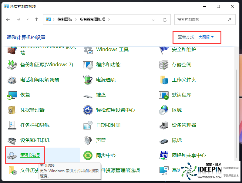Screen dimensions: 242x183
Task: Open the 存储空间 drives icon
Action: pos(163,65)
